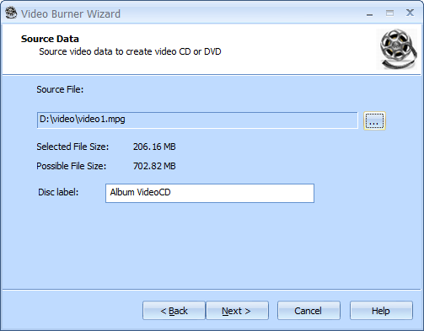Screen dimensions: 424x331
Task: Click the 206.16 MB file size value
Action: point(154,147)
